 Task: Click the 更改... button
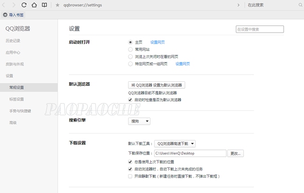(x=236, y=153)
